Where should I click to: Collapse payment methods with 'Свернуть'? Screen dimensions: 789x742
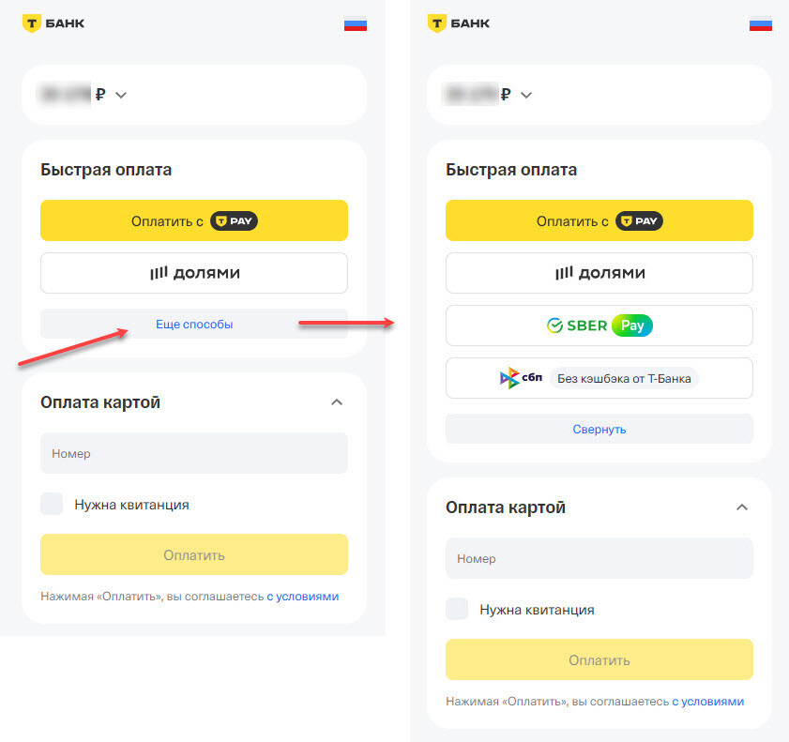tap(599, 429)
